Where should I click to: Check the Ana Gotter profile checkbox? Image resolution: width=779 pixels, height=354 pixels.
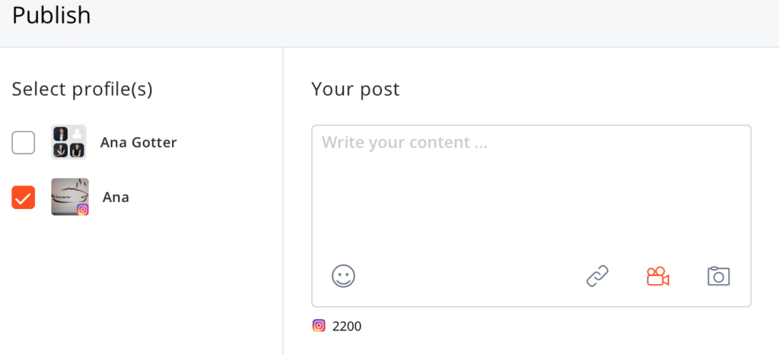coord(24,142)
